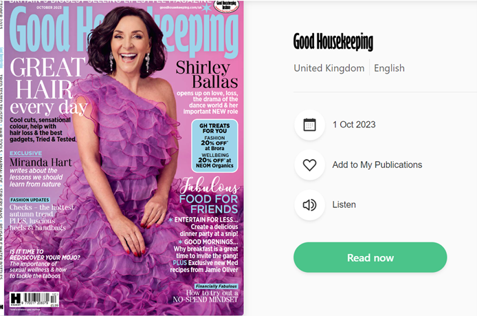Click the calendar icon beside the issue date
Image resolution: width=477 pixels, height=316 pixels.
310,125
